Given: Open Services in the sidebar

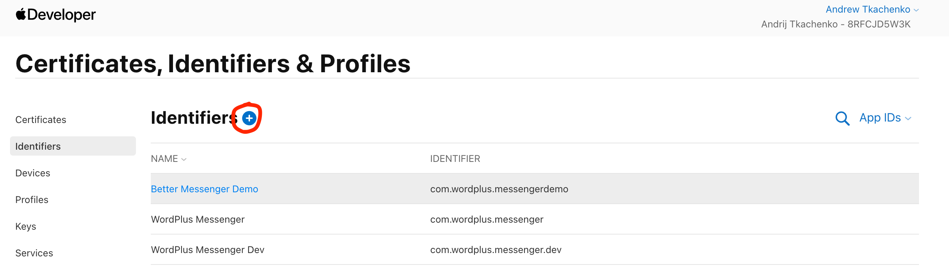Looking at the screenshot, I should (34, 253).
